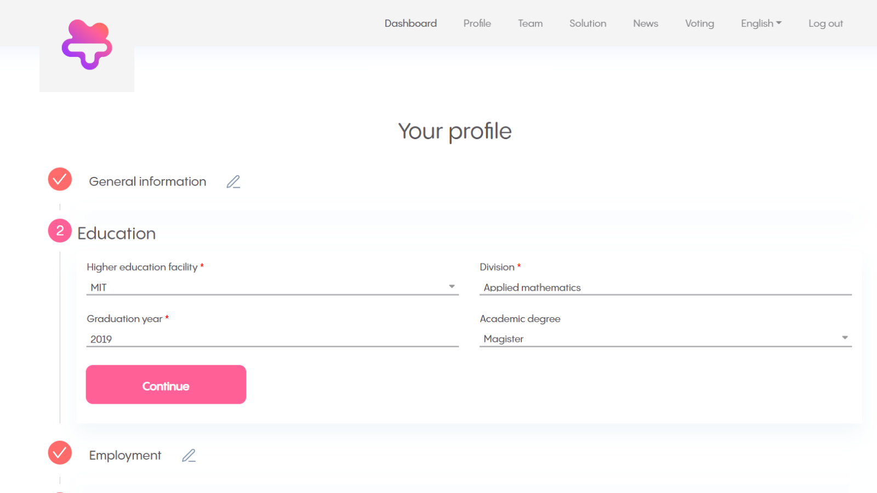This screenshot has height=493, width=877.
Task: Edit General information with pencil icon
Action: (x=234, y=182)
